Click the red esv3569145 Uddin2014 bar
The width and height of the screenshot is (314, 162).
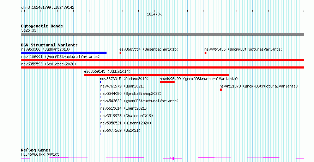pos(157,75)
